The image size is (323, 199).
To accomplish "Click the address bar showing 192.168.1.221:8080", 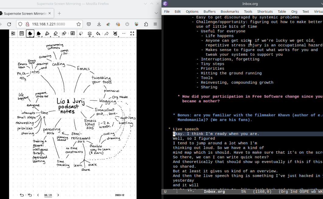I will point(49,24).
